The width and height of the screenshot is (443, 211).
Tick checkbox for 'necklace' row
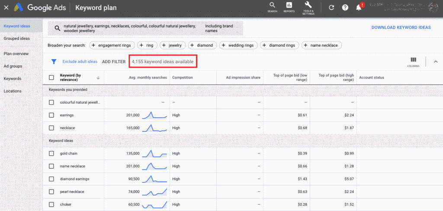pos(51,128)
